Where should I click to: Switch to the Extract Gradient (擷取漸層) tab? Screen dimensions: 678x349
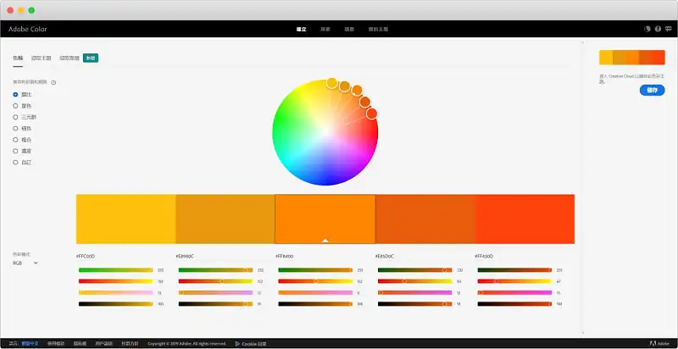[69, 58]
